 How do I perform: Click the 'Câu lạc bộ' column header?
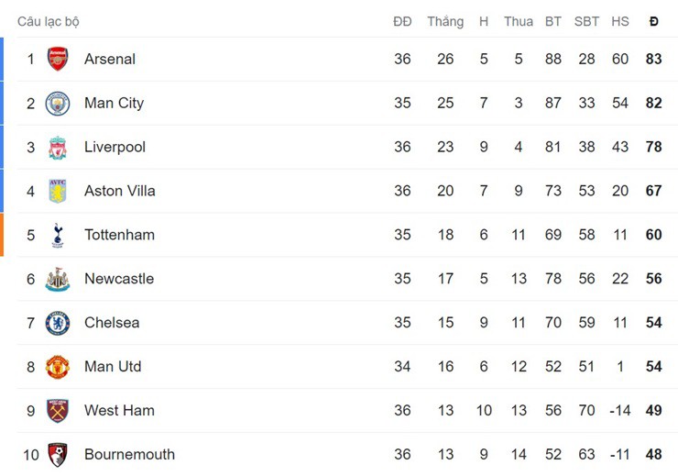pyautogui.click(x=49, y=21)
